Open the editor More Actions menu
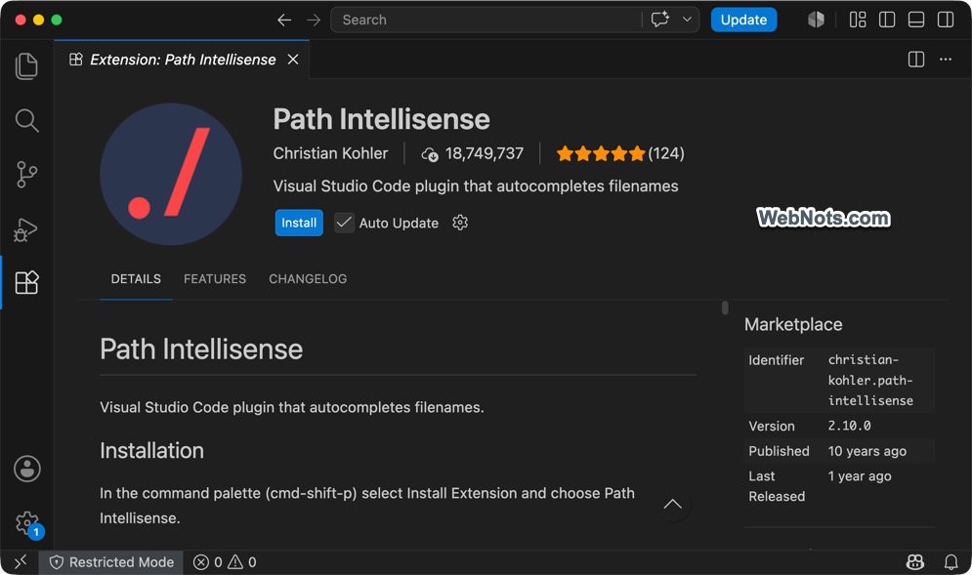 point(946,60)
